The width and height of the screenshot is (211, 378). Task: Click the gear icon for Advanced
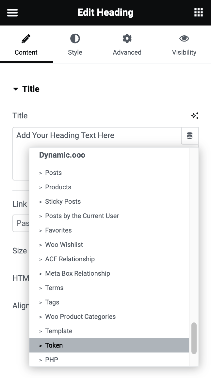coord(127,39)
